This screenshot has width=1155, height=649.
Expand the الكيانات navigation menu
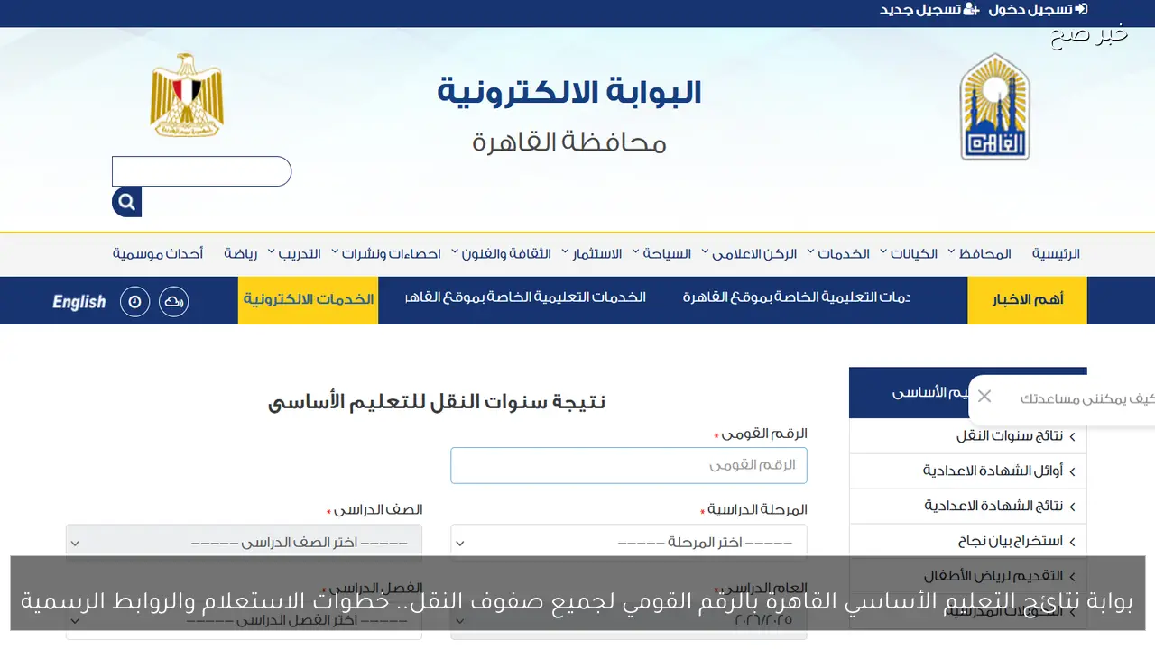click(x=916, y=253)
